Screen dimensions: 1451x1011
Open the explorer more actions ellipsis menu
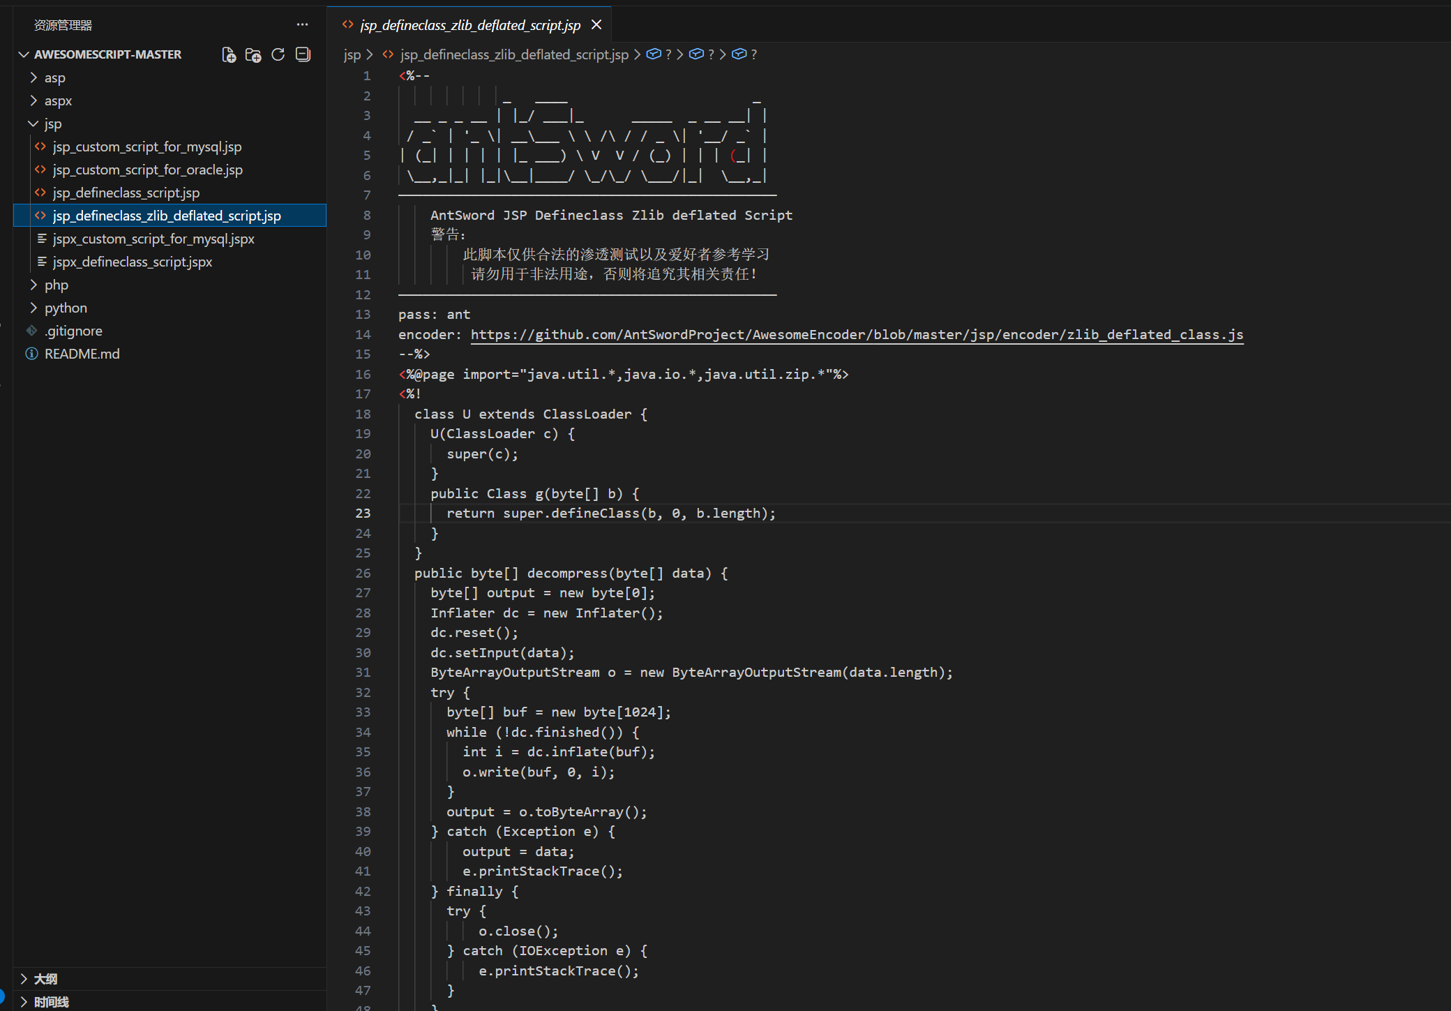(302, 24)
